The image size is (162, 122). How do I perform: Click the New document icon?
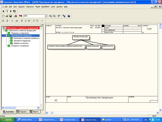(3, 16)
